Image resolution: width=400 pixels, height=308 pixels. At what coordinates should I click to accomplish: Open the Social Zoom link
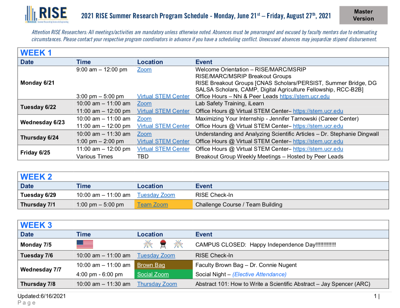pos(153,274)
